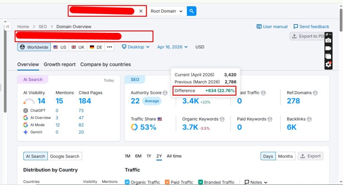Set time range to All time
The width and height of the screenshot is (343, 185).
174,156
